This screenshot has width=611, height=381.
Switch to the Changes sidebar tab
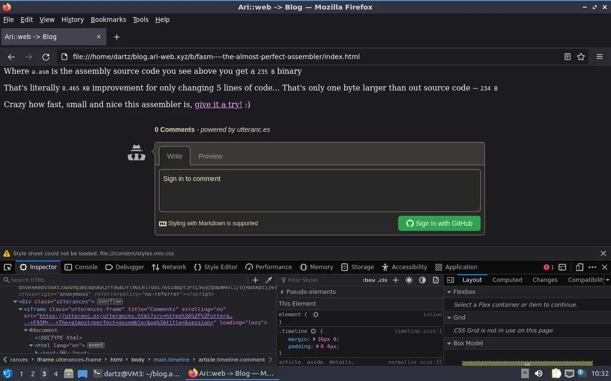click(x=545, y=280)
